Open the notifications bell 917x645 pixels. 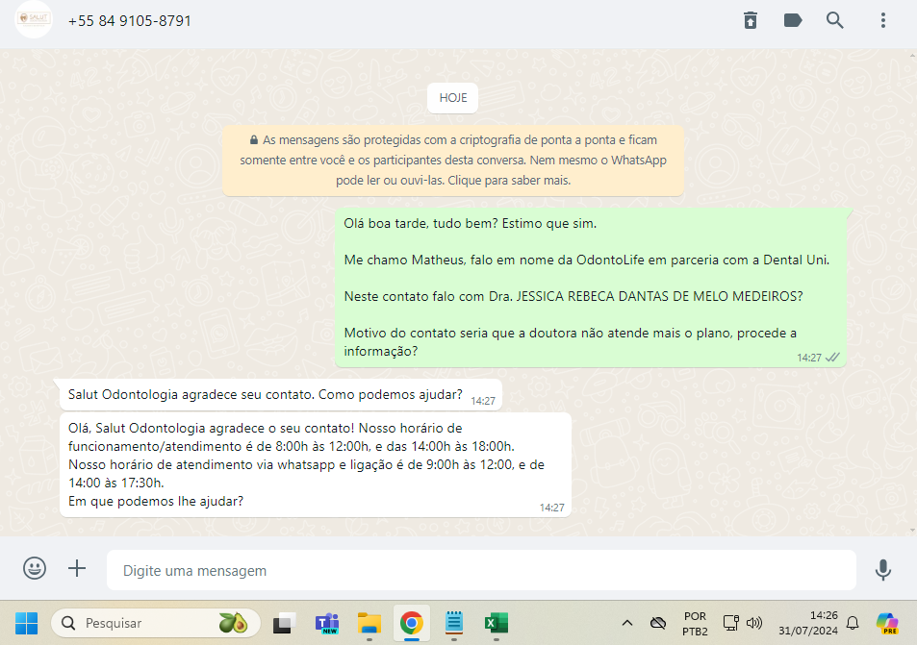click(853, 623)
